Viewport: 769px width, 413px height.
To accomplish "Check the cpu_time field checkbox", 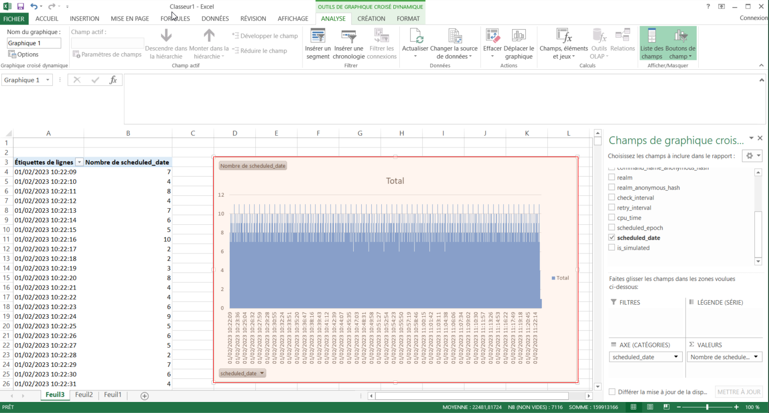I will 611,217.
